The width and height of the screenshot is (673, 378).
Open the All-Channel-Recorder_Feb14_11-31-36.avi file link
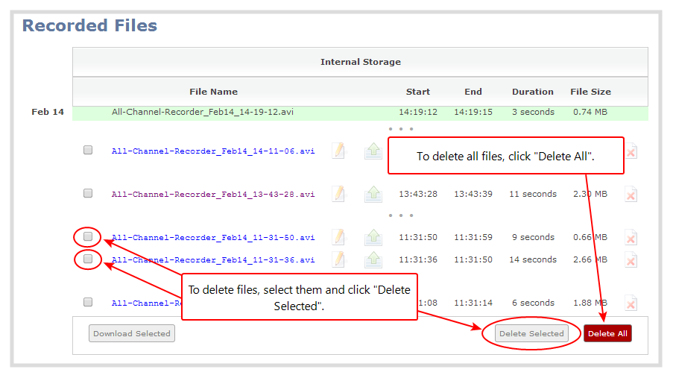click(x=213, y=259)
